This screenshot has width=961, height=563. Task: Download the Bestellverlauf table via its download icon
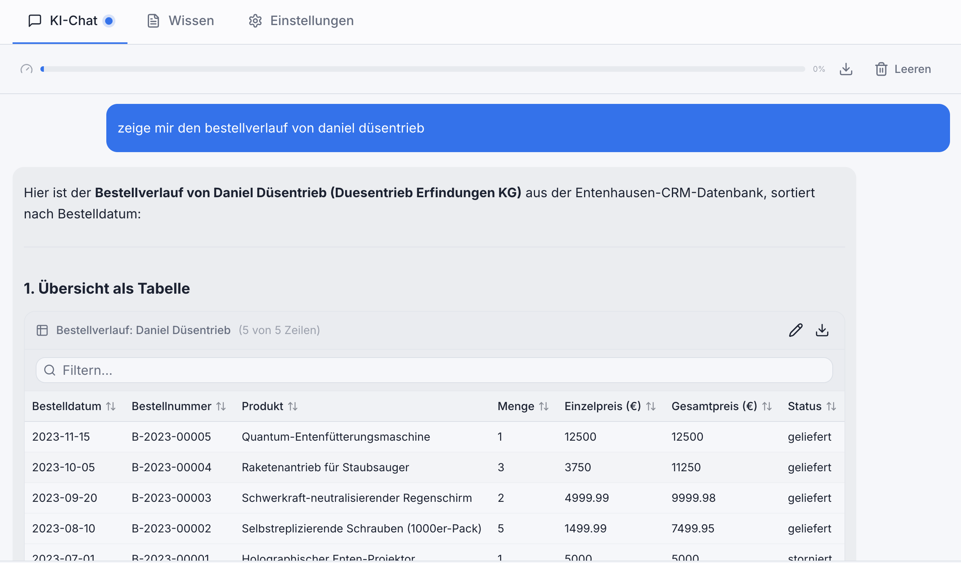point(823,331)
